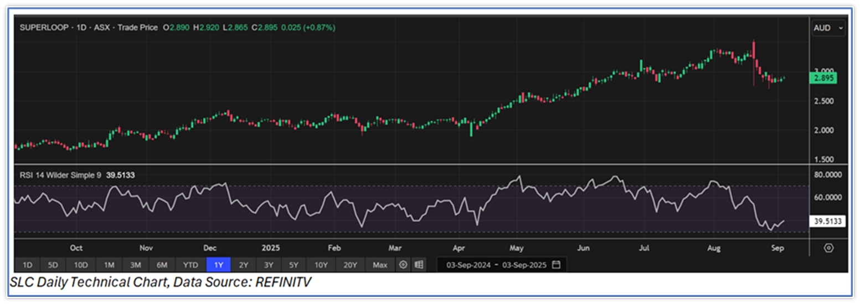Open the time range settings gear icon
Viewport: 860px width, 304px height.
point(403,265)
